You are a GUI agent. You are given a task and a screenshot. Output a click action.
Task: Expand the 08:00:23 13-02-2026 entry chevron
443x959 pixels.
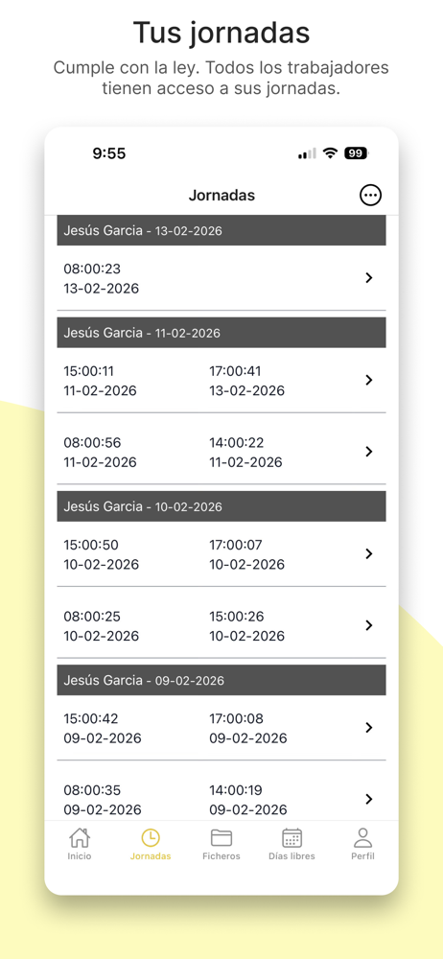click(x=369, y=278)
